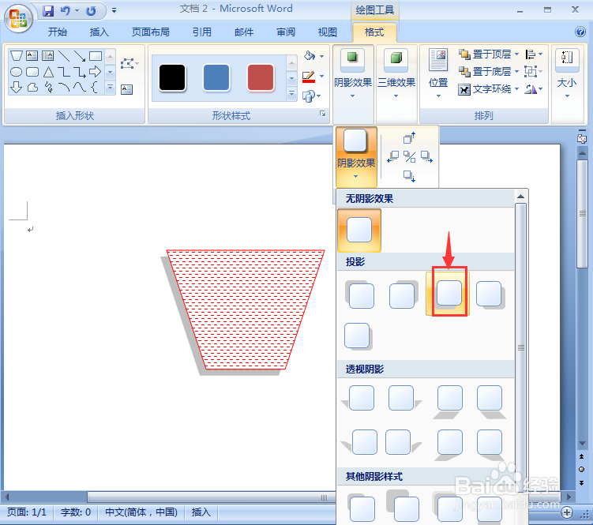Switch to the 引用 tab
The height and width of the screenshot is (525, 593).
tap(202, 32)
